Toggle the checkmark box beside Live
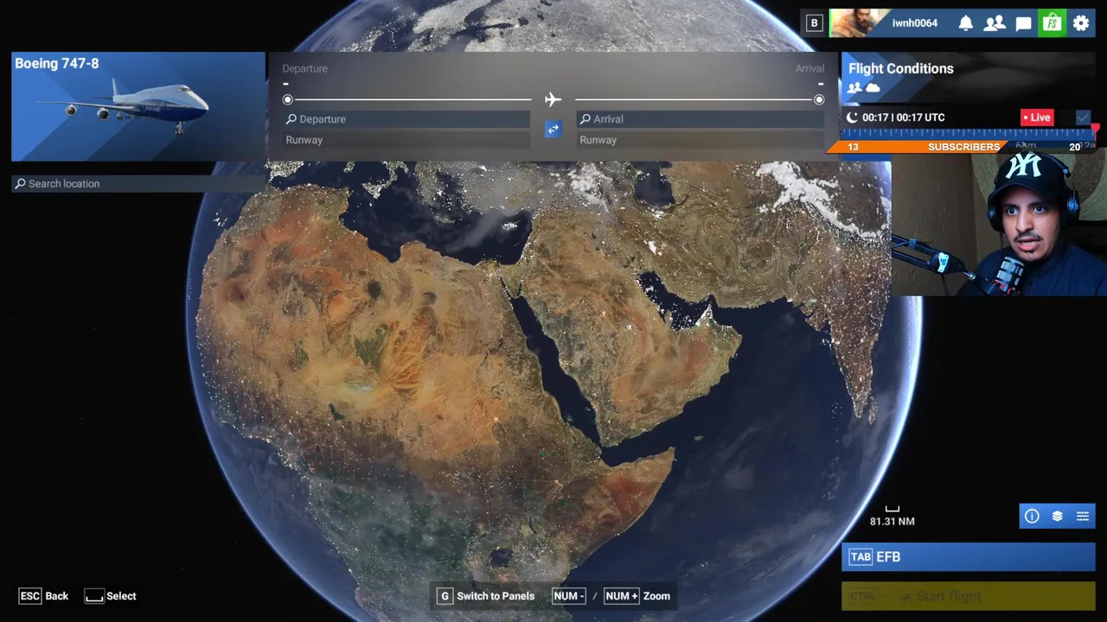The width and height of the screenshot is (1107, 622). pyautogui.click(x=1083, y=117)
